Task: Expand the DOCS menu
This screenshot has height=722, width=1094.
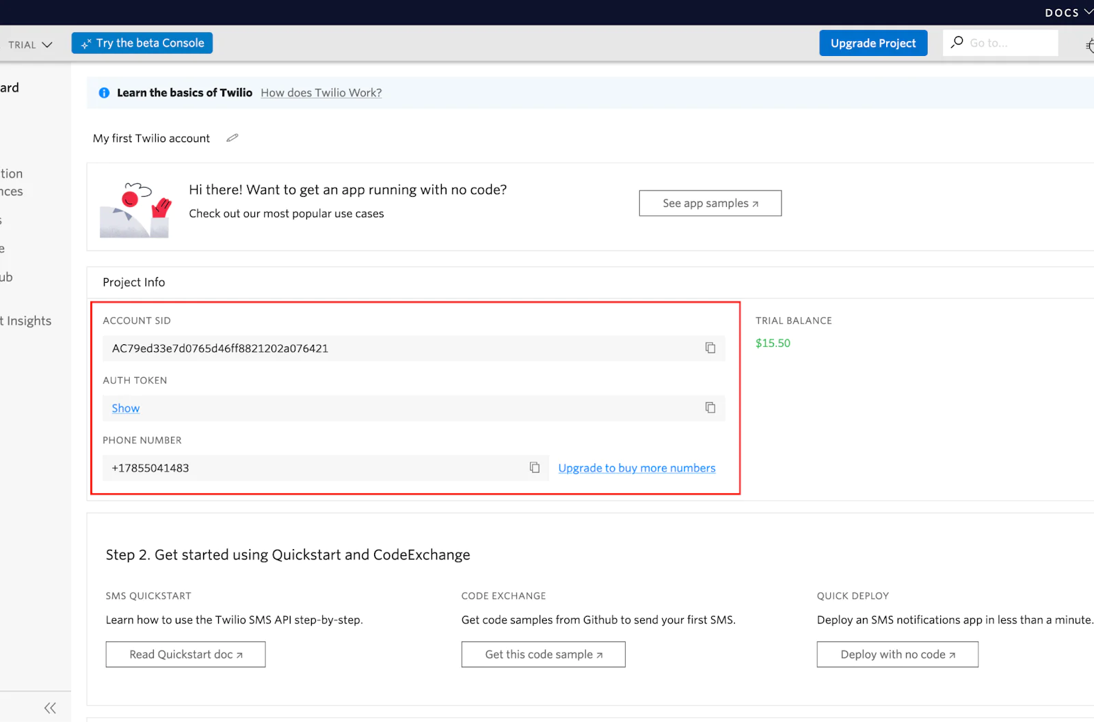Action: pyautogui.click(x=1068, y=12)
